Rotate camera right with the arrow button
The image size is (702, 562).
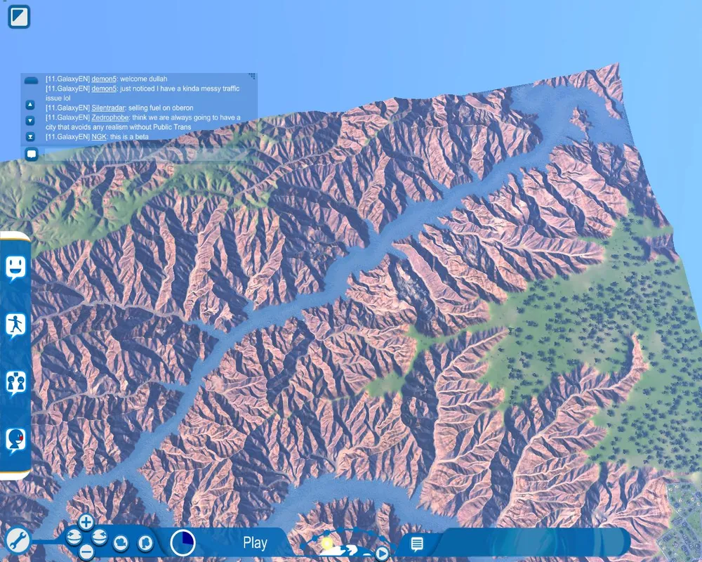100,537
